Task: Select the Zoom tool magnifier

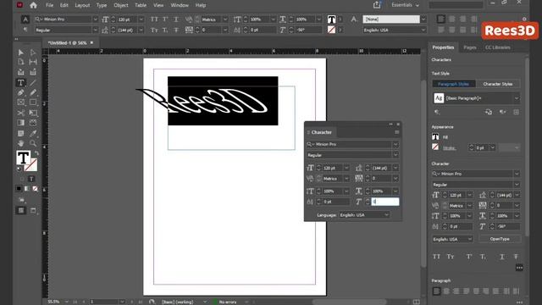Action: (33, 143)
